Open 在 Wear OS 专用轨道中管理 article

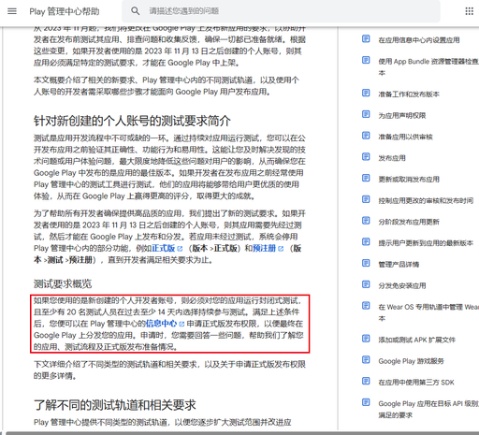click(428, 312)
